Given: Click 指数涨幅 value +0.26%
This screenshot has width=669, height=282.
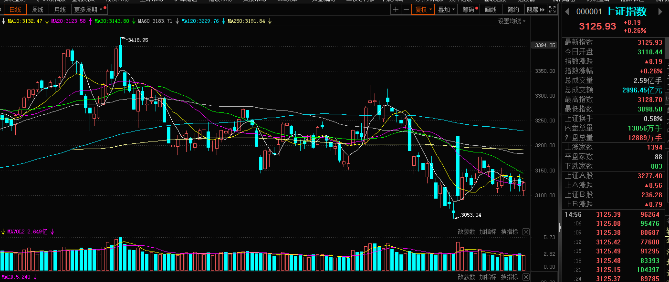Looking at the screenshot, I should point(651,71).
